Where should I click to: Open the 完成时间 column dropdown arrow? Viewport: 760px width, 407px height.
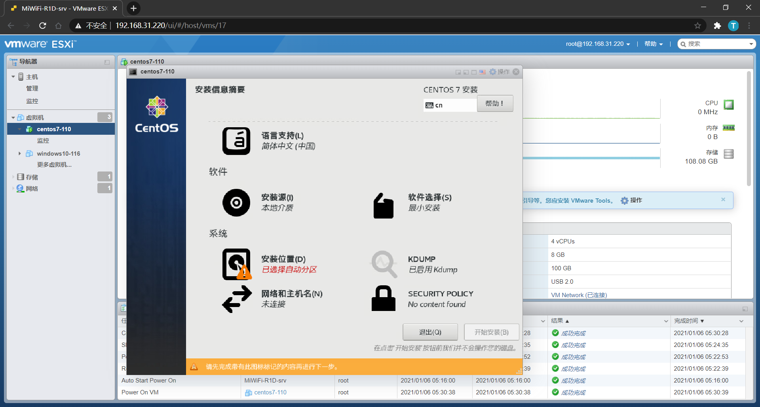(741, 321)
